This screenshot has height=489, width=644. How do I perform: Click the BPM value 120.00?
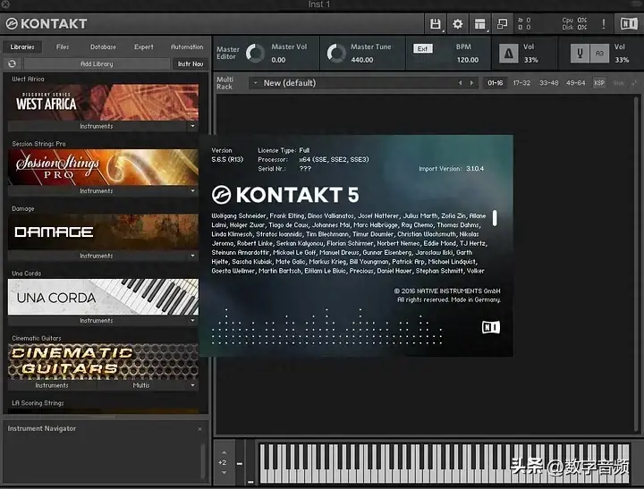pos(468,60)
